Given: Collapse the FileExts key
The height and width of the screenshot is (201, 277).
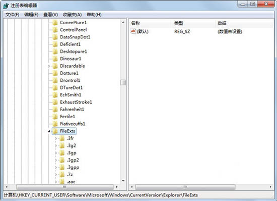Looking at the screenshot, I should point(49,131).
